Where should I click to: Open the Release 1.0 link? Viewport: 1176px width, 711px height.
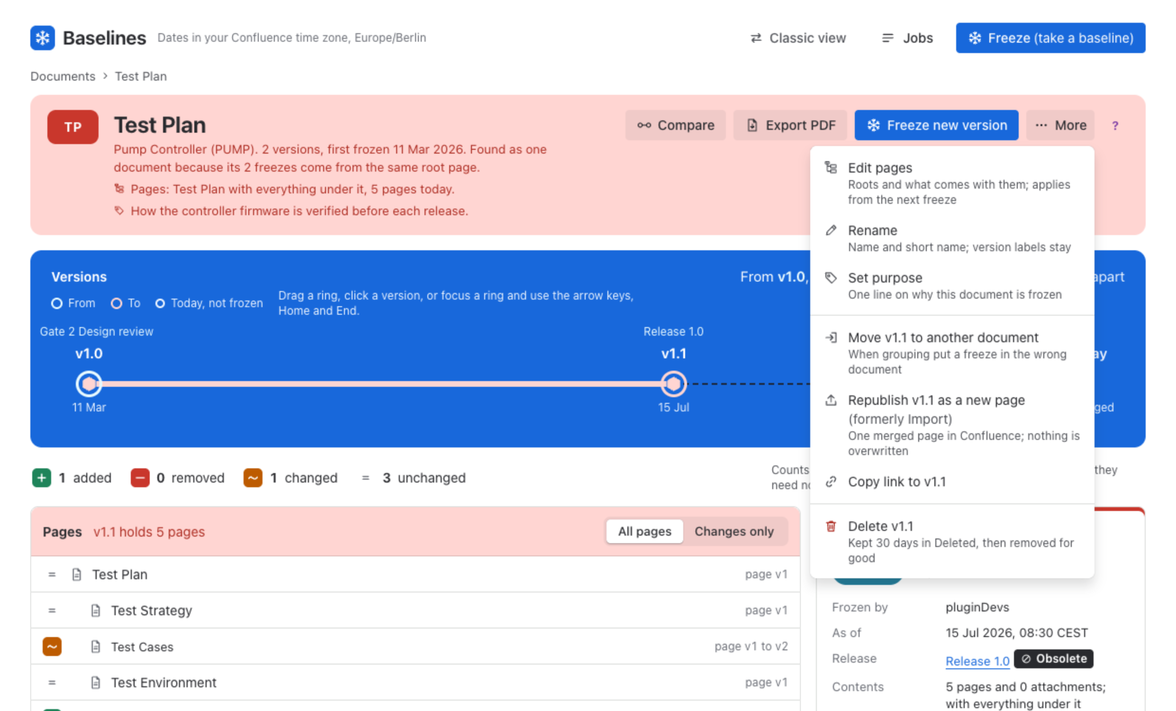(977, 661)
